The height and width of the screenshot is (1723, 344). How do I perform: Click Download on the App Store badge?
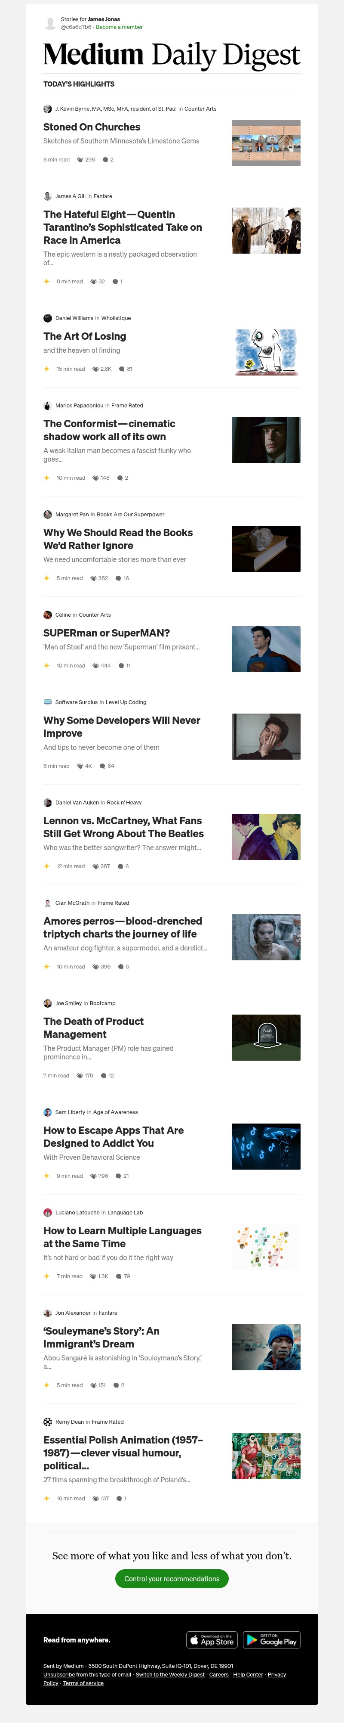[212, 1640]
